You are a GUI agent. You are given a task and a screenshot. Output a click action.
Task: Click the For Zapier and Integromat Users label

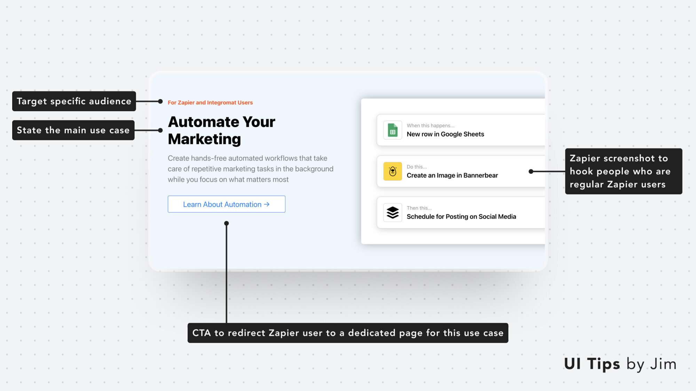tap(210, 103)
